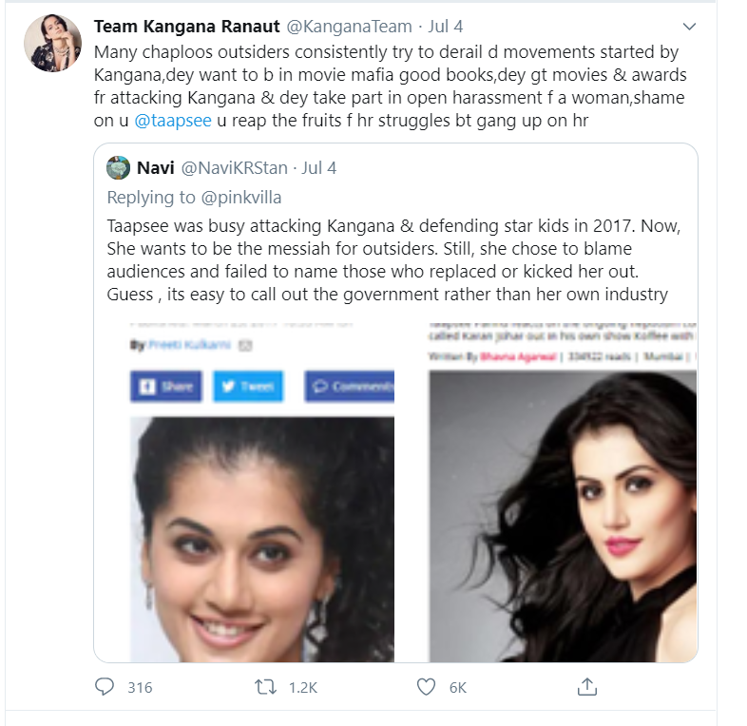Click the Replying to @pinkvilla line
Image resolution: width=747 pixels, height=726 pixels.
coord(194,198)
